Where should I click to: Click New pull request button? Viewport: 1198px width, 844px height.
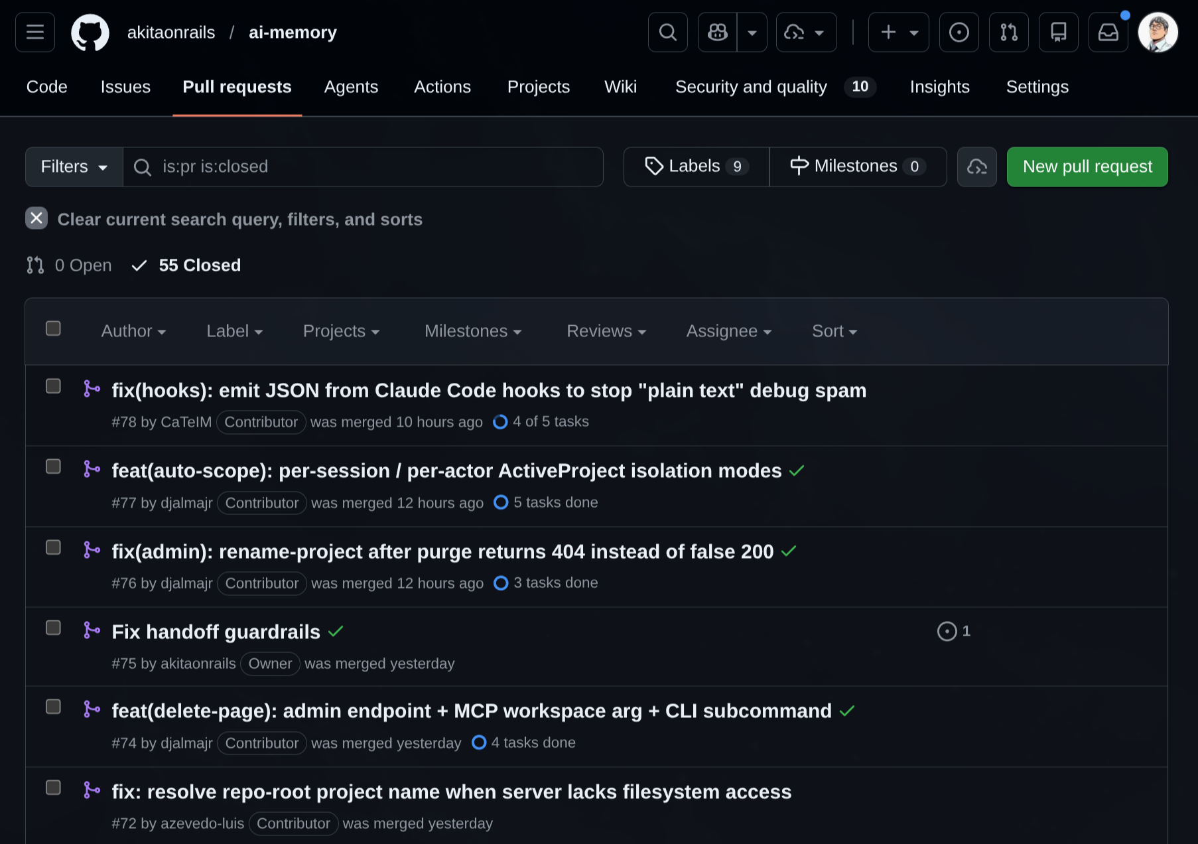click(1087, 167)
